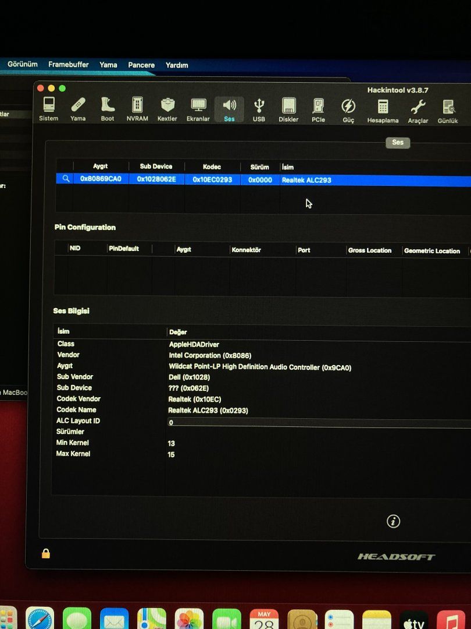Viewport: 471px width, 629px height.
Task: Open the Günlük logs section
Action: click(x=448, y=112)
